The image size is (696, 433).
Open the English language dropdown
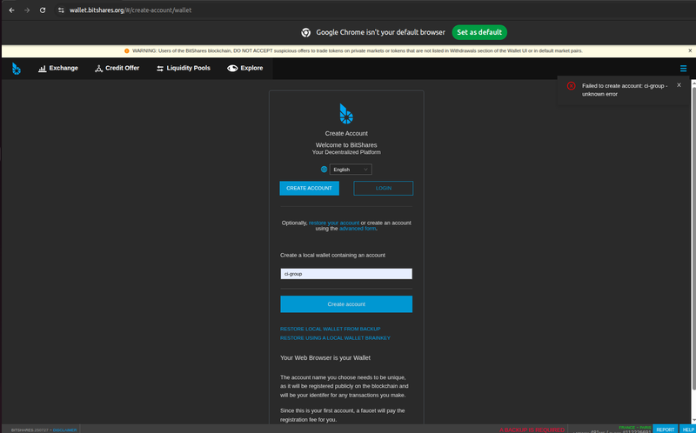[351, 169]
